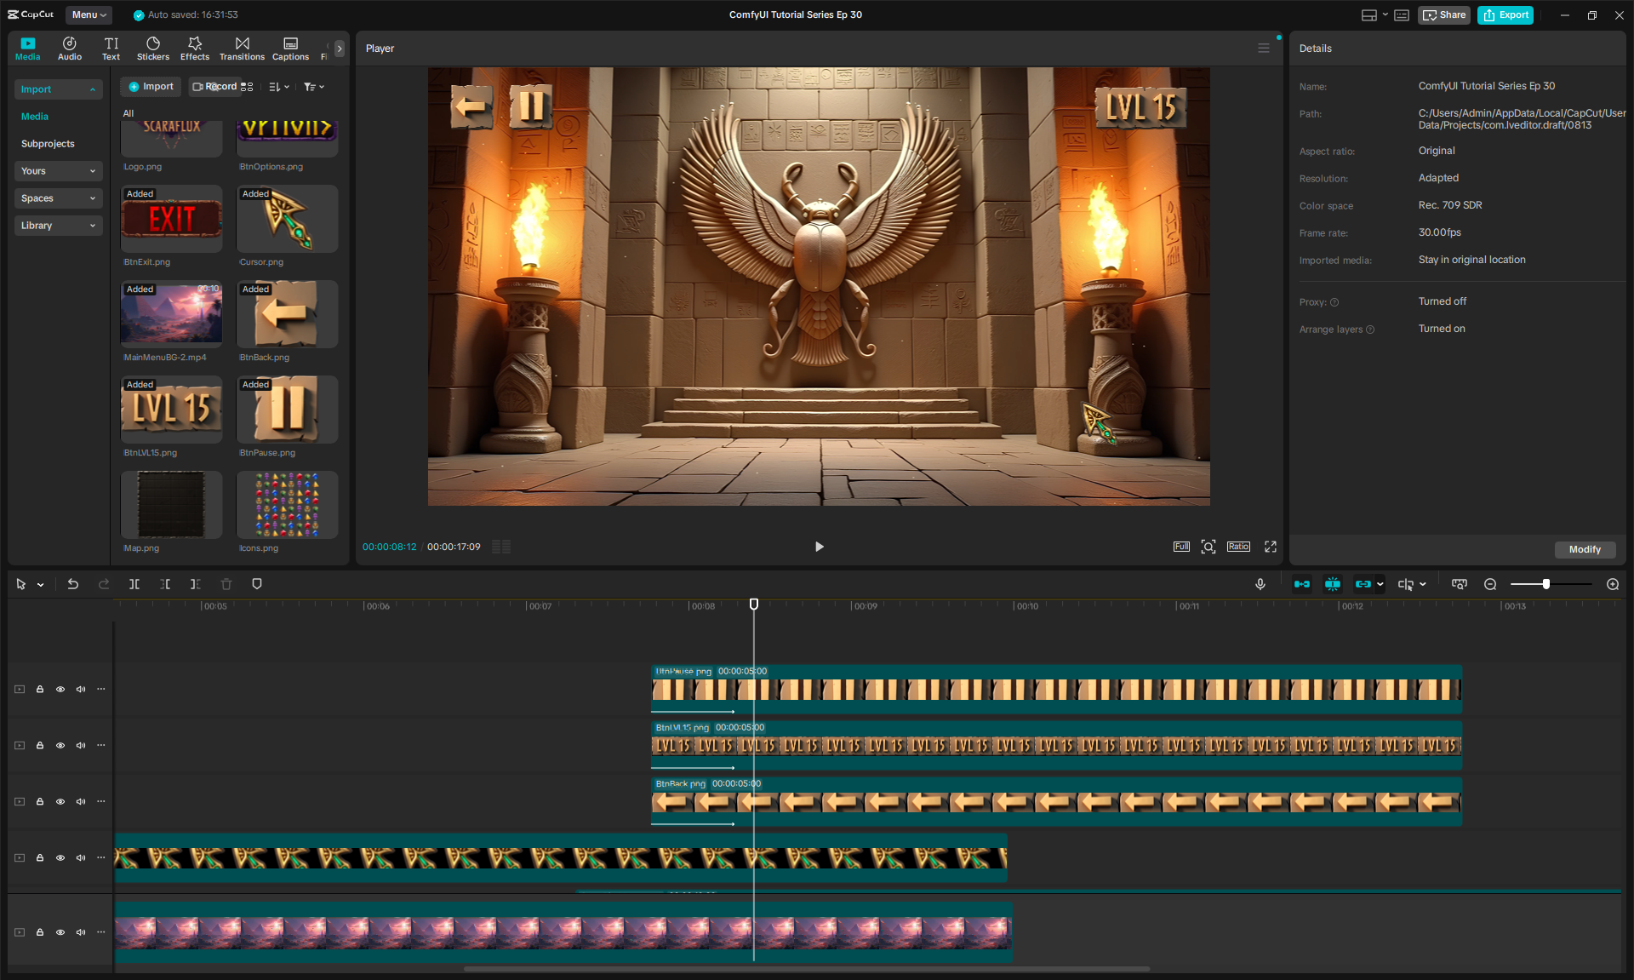Enter fullscreen player with expand icon
Viewport: 1634px width, 980px height.
pyautogui.click(x=1271, y=547)
